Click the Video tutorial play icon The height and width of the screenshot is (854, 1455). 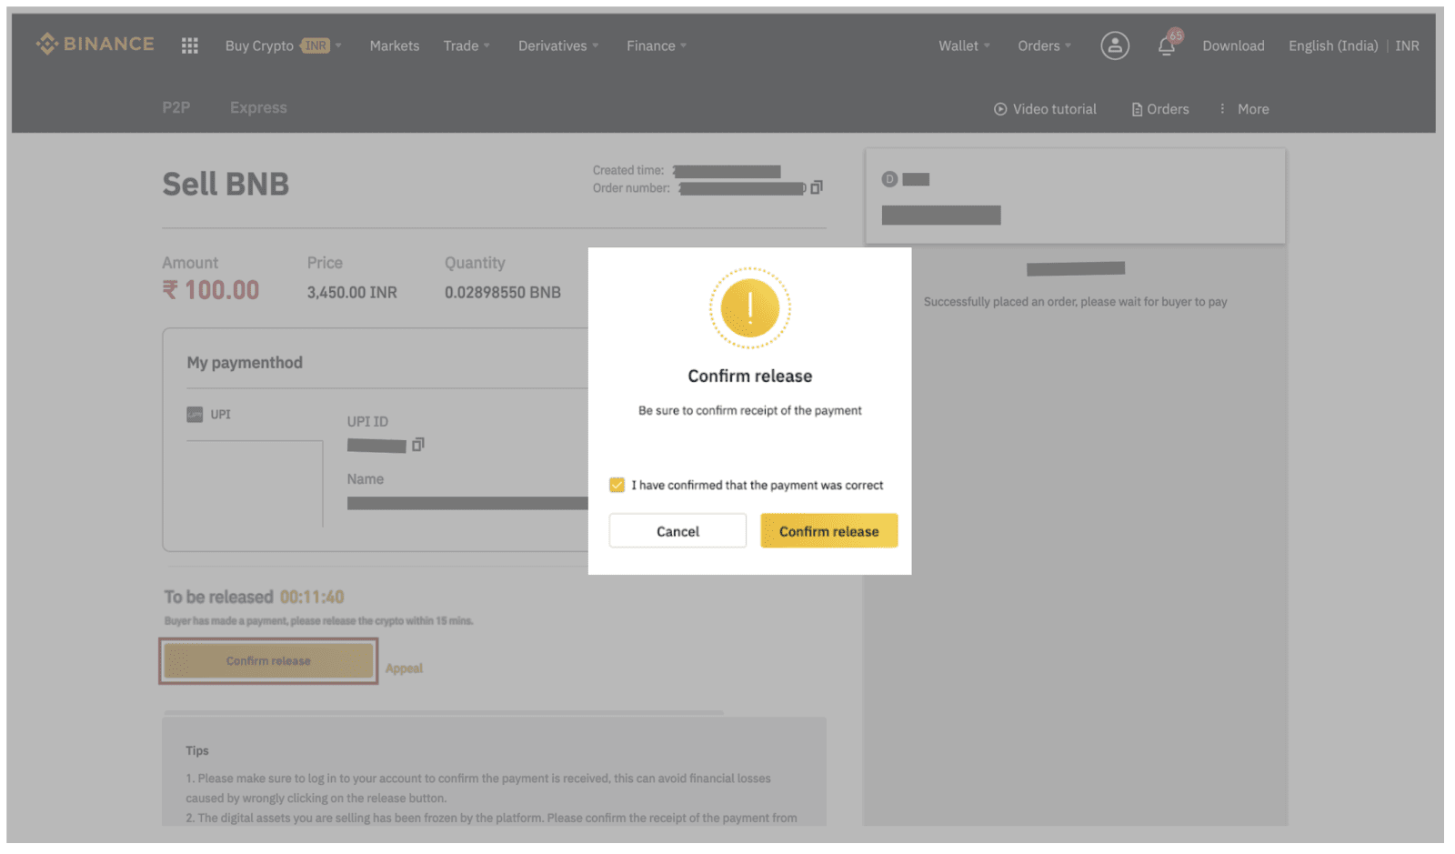pos(1000,109)
